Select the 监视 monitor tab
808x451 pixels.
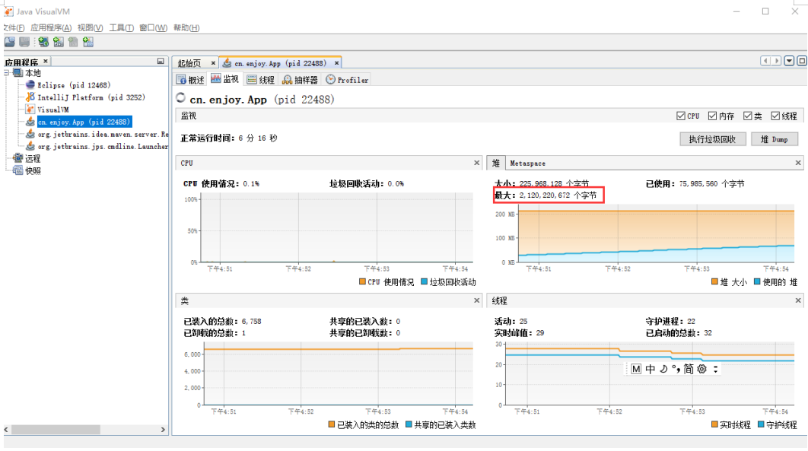coord(224,79)
